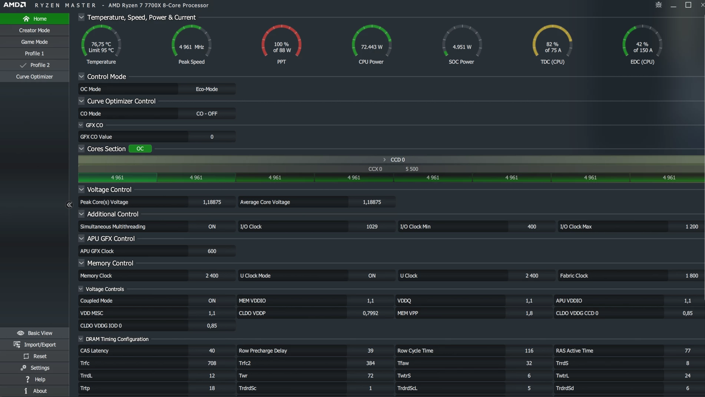
Task: Click Peak Core(s) Voltage 1,18875 value
Action: (x=212, y=202)
